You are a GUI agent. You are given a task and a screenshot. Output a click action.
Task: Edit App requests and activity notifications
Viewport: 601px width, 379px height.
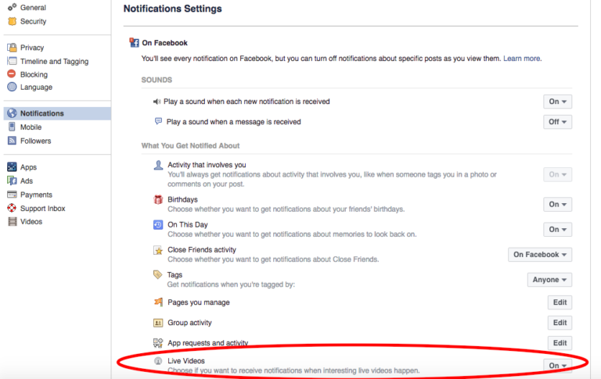click(x=560, y=343)
